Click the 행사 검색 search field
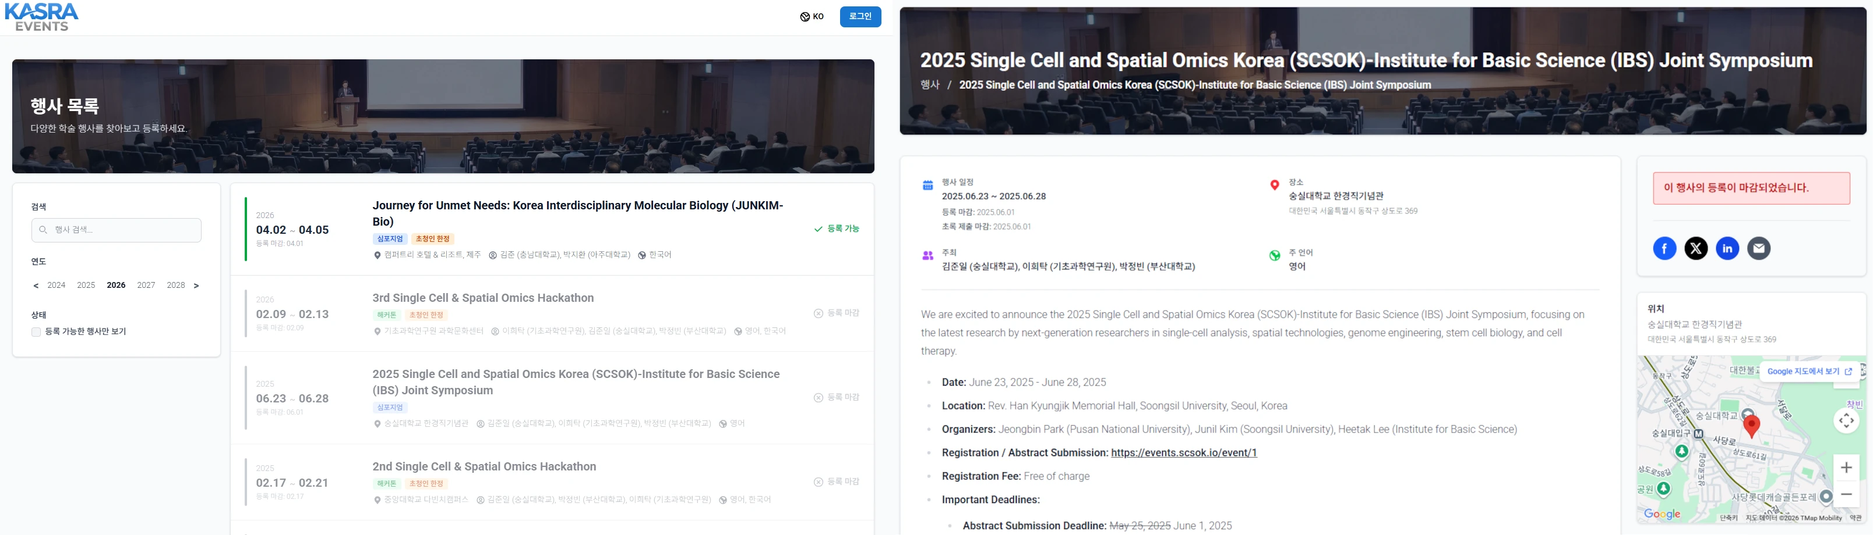The height and width of the screenshot is (535, 1873). 117,230
